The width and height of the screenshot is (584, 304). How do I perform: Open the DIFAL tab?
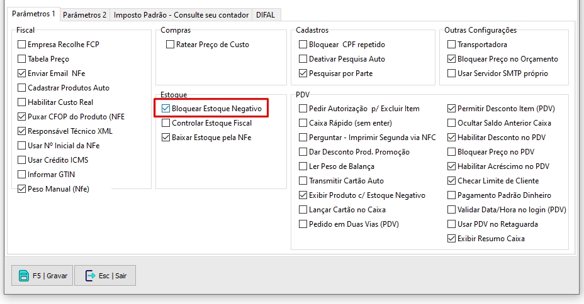click(x=266, y=14)
